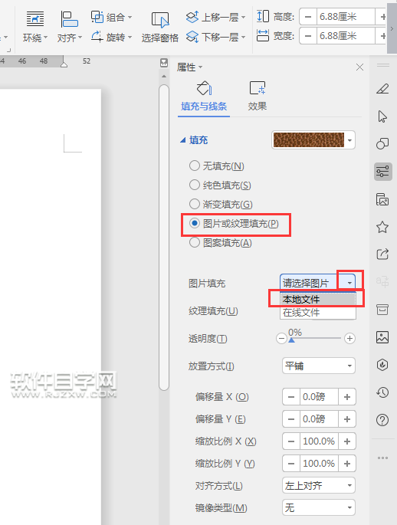The width and height of the screenshot is (397, 525).
Task: Increase 偏移量 X value
Action: (346, 397)
